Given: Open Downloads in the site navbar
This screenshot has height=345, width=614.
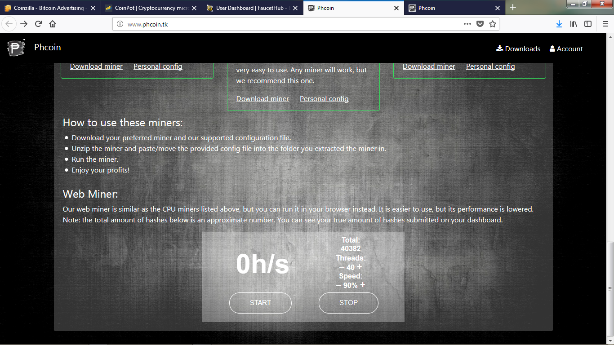Looking at the screenshot, I should (518, 49).
